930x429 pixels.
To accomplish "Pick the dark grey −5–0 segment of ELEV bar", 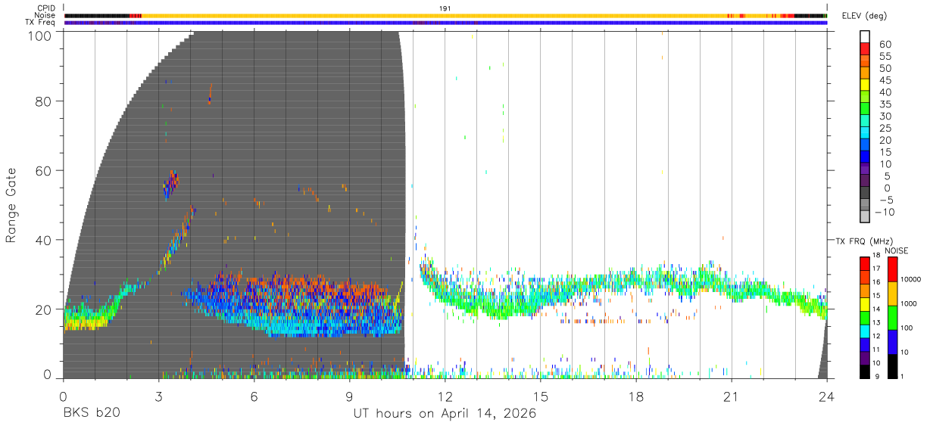I will (x=866, y=194).
